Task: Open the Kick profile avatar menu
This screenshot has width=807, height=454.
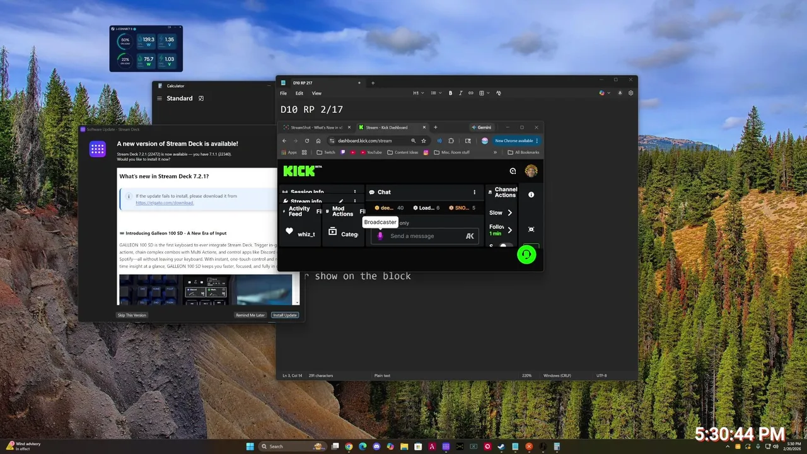Action: tap(531, 171)
